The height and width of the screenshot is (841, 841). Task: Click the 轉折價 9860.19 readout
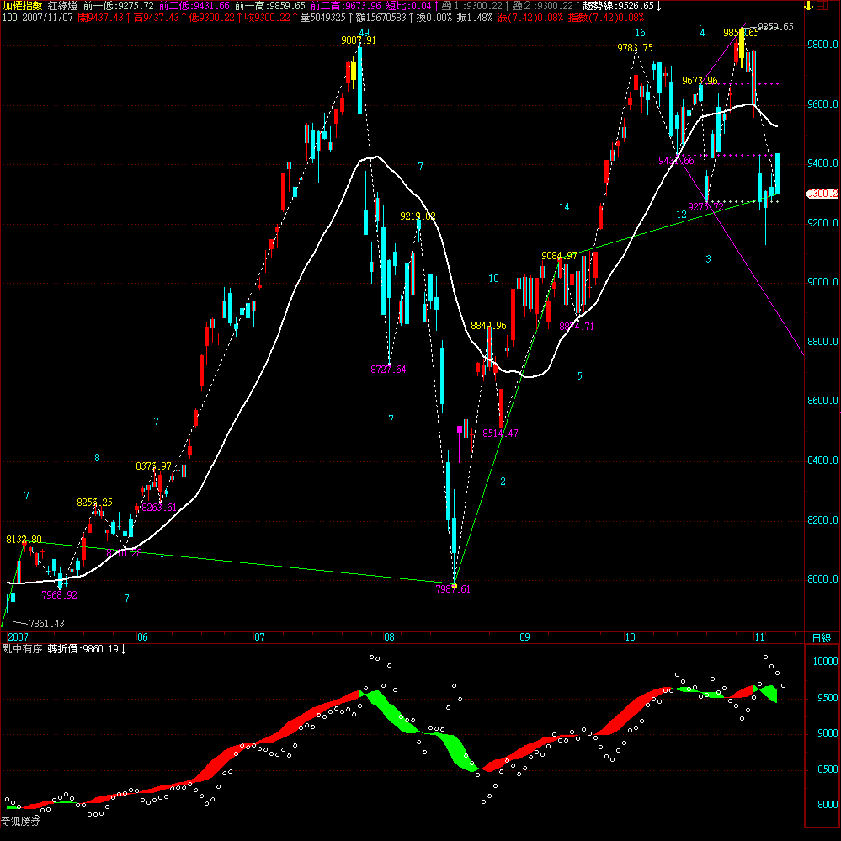pos(87,649)
